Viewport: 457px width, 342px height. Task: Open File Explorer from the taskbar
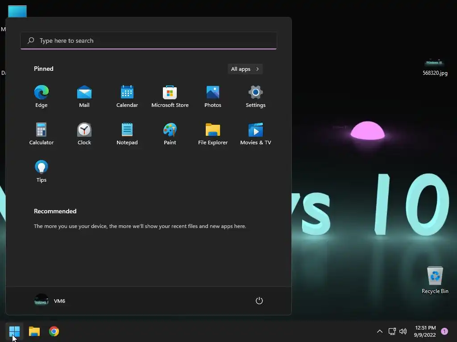tap(34, 331)
